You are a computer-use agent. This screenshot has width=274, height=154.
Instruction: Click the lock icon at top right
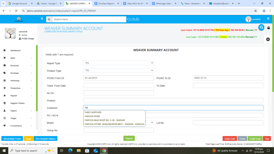click(269, 28)
